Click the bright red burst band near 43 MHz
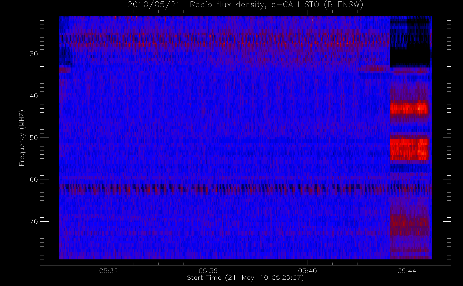Image resolution: width=463 pixels, height=286 pixels. click(x=409, y=108)
